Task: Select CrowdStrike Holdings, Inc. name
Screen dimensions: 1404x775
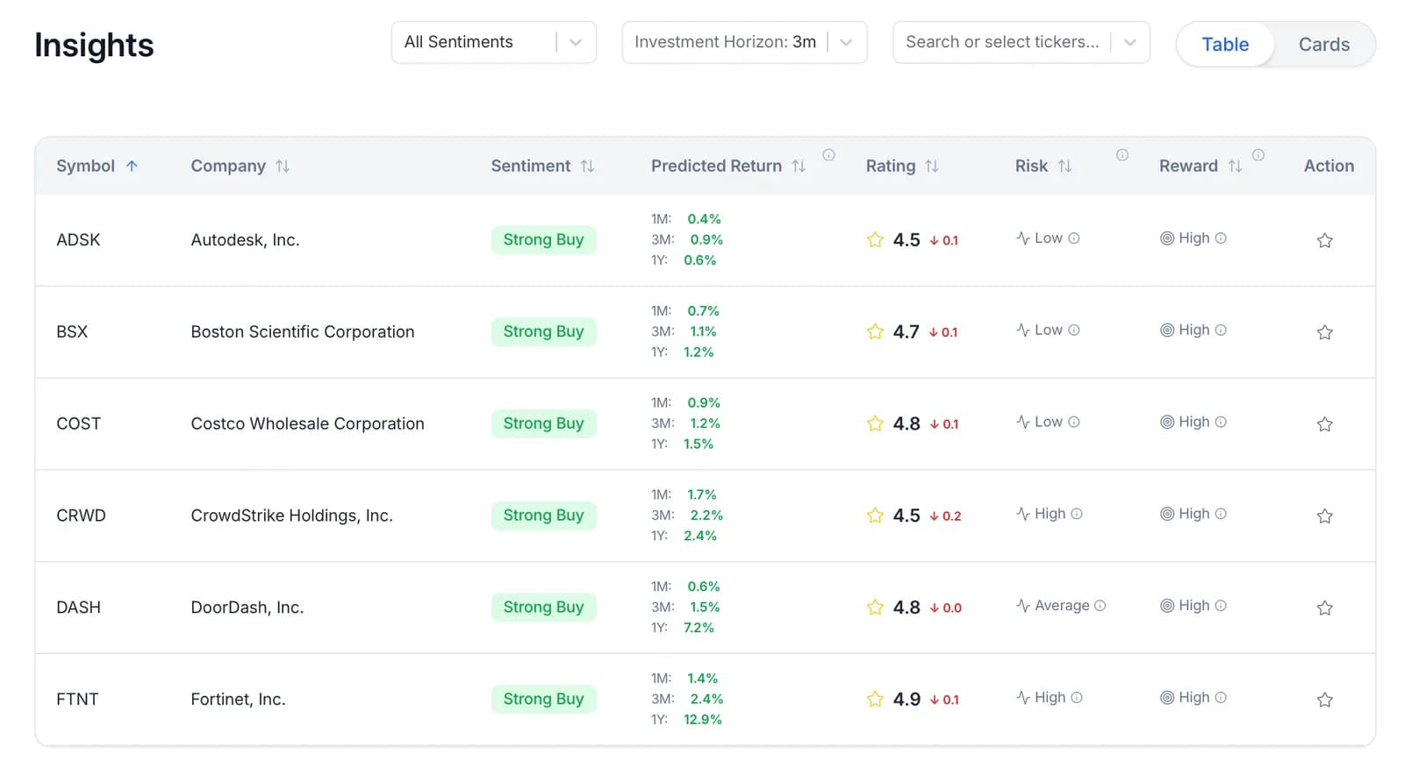Action: click(x=291, y=515)
